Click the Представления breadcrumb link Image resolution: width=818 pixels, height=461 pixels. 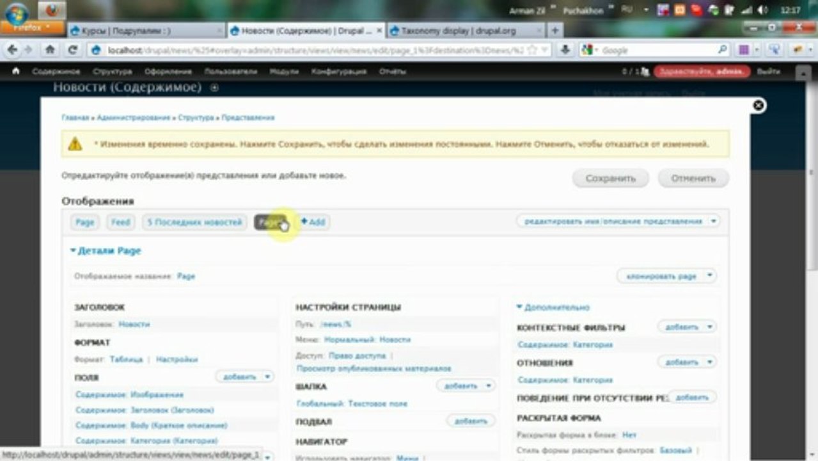click(248, 118)
